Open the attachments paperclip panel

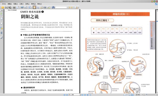2,33
